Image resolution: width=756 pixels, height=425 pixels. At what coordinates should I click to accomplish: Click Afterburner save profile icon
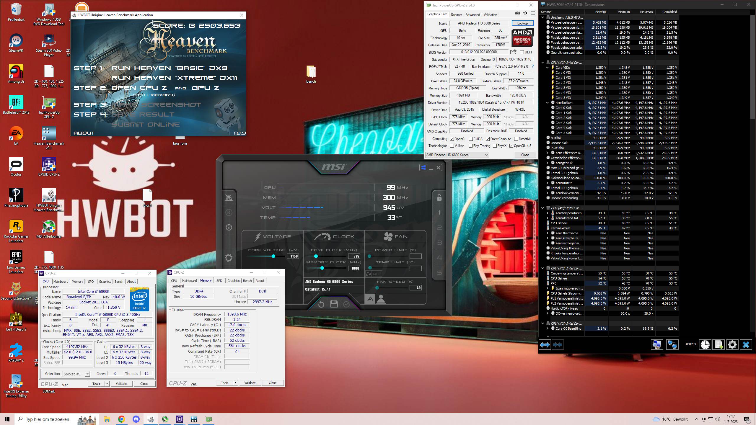(334, 304)
